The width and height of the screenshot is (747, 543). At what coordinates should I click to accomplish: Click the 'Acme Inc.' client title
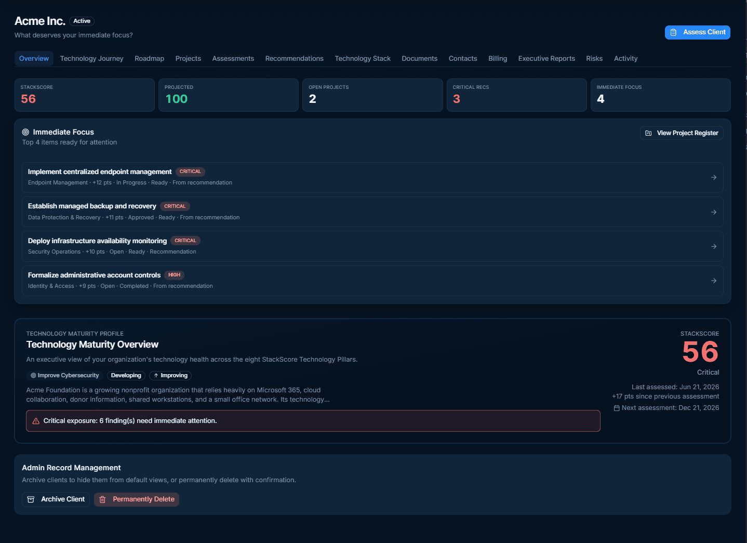coord(40,21)
